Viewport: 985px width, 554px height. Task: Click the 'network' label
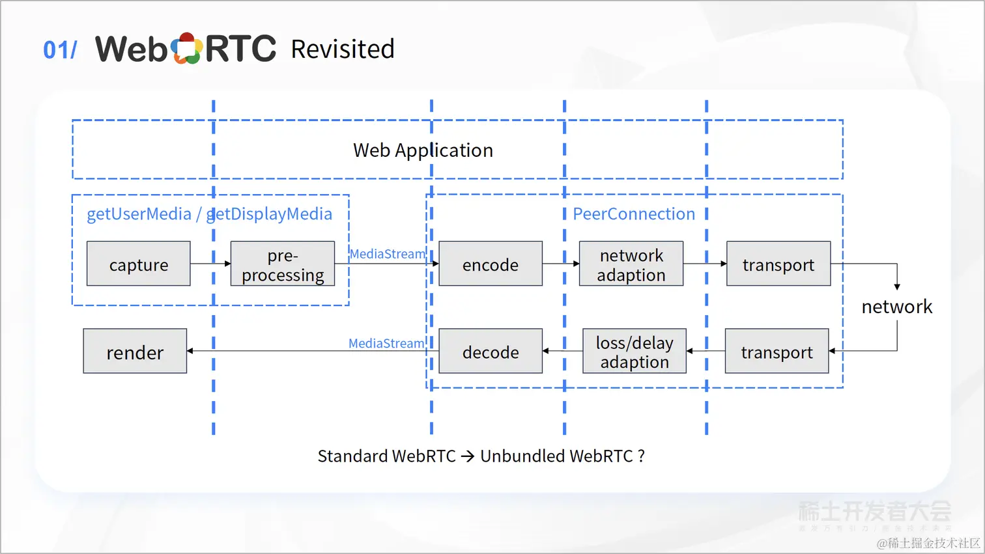[897, 307]
